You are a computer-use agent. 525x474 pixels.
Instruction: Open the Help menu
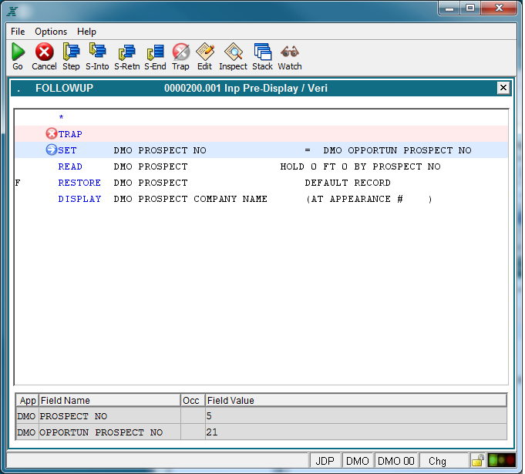(86, 32)
